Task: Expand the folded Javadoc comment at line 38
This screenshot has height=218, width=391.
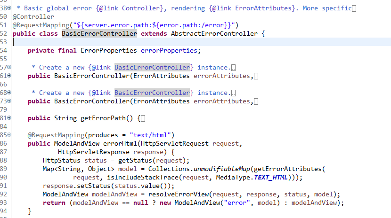Action: (x=9, y=8)
